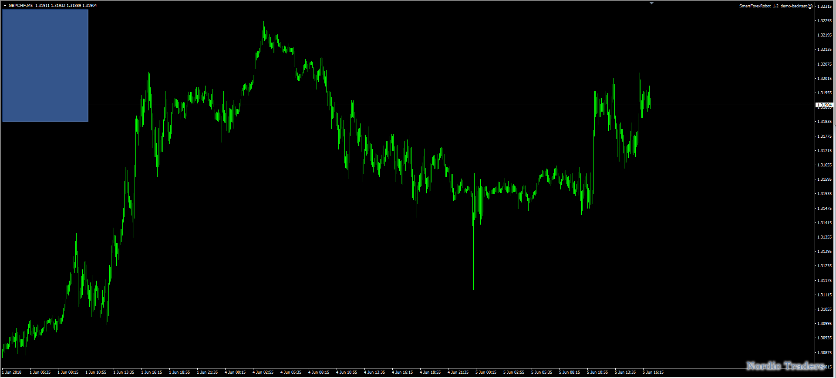
Task: Click the '5 Jun 05:35' time axis label
Action: 542,372
